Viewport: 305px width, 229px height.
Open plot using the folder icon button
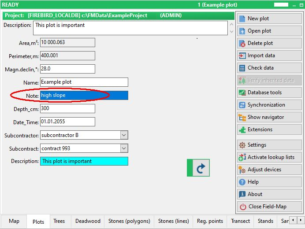coord(269,31)
